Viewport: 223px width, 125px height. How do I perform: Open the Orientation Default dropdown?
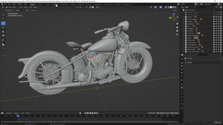point(18,10)
